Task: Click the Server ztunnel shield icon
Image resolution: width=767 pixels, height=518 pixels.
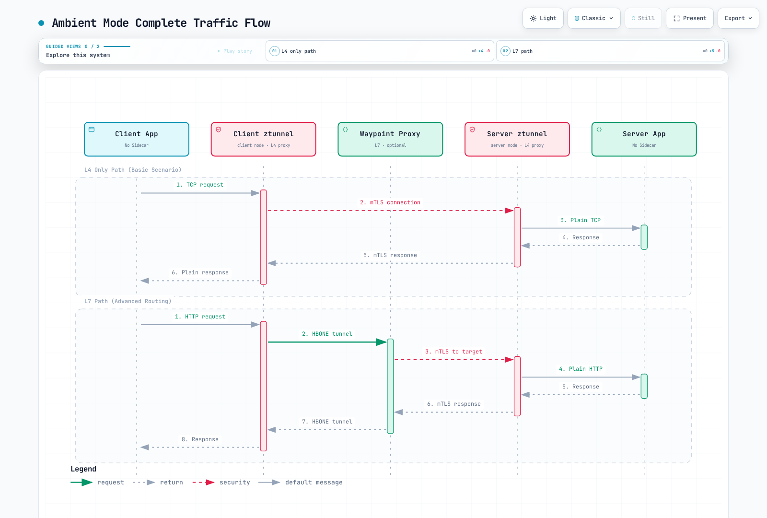Action: click(x=472, y=129)
